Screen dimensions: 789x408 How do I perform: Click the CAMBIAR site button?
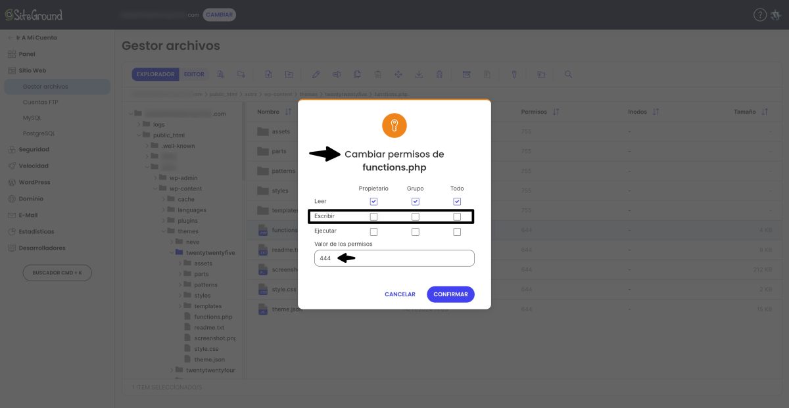coord(219,14)
